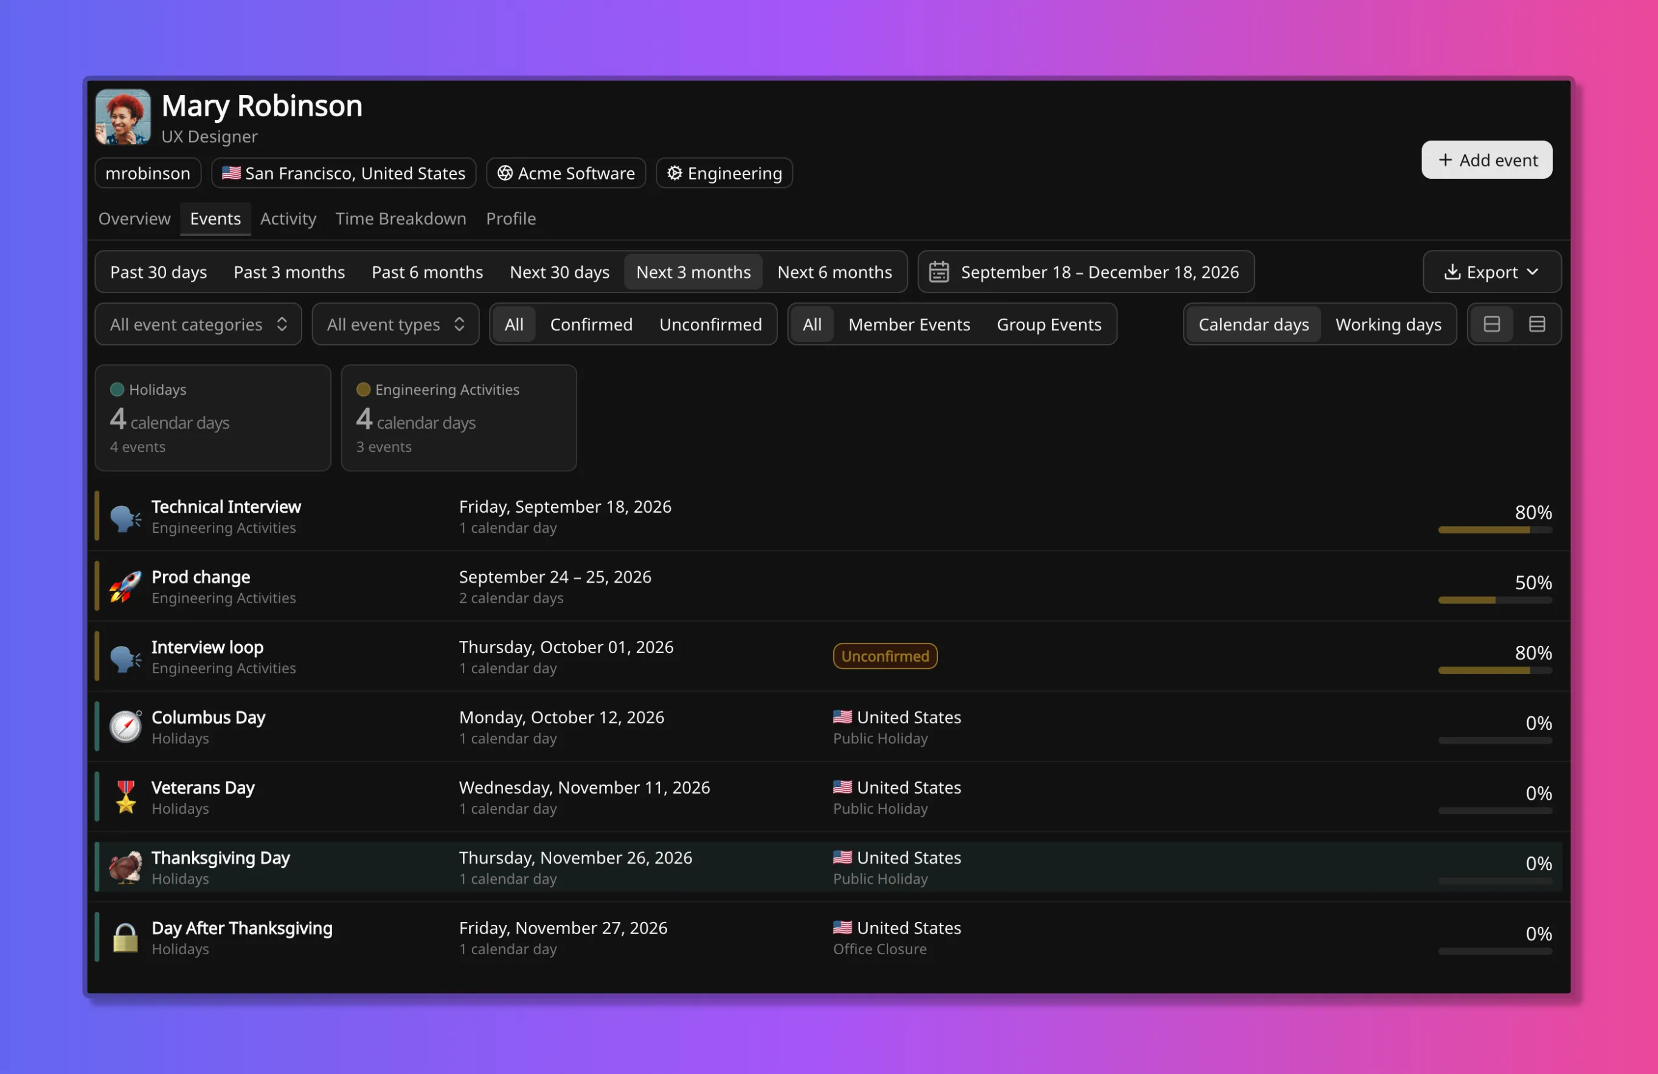
Task: Select the Next 6 months range
Action: 834,272
